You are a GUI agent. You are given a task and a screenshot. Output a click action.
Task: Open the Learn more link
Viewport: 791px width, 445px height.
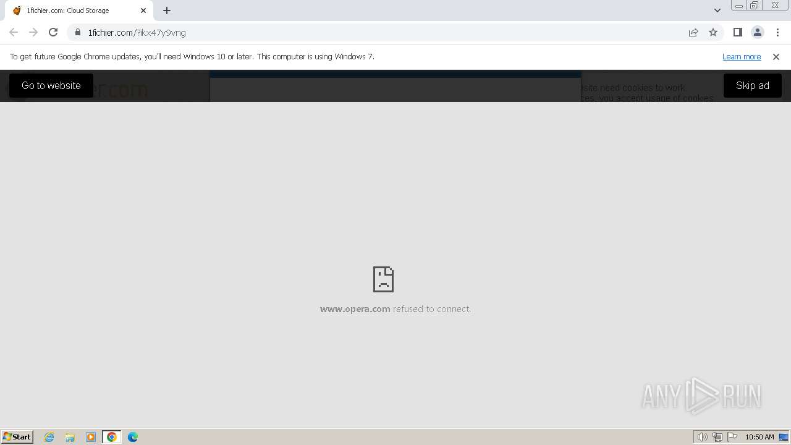pos(742,56)
